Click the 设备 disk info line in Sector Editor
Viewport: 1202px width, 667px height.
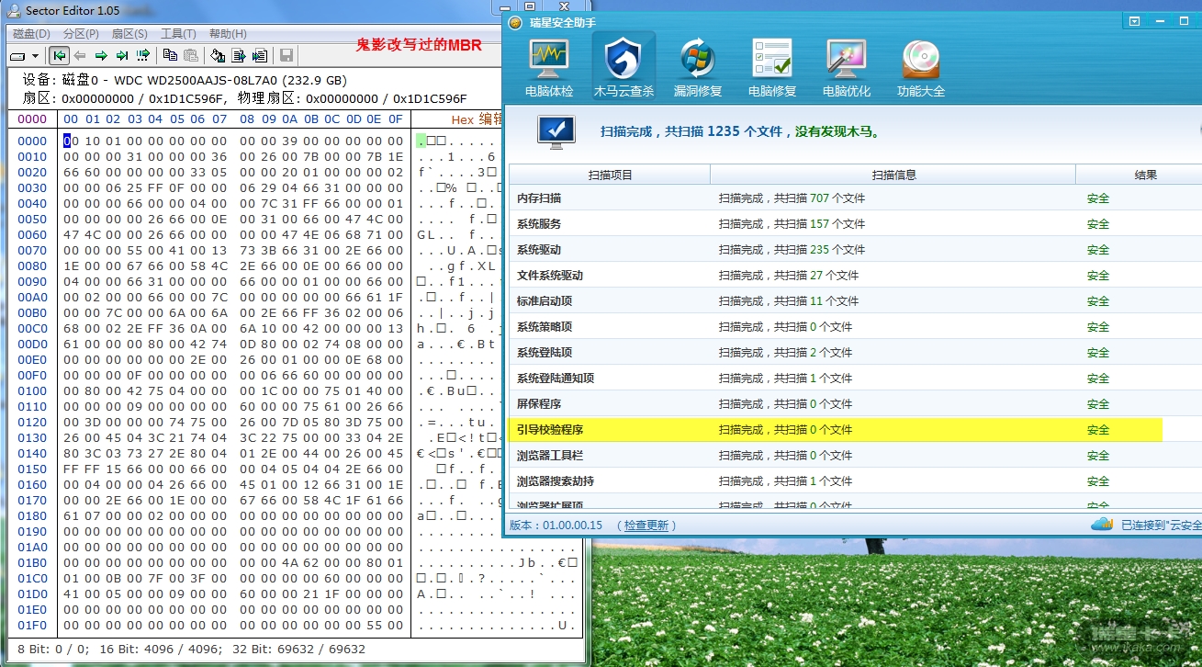185,80
